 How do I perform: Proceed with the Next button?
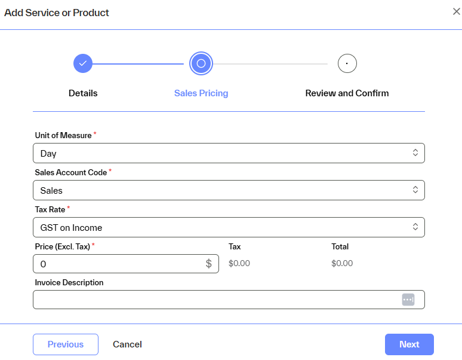409,344
